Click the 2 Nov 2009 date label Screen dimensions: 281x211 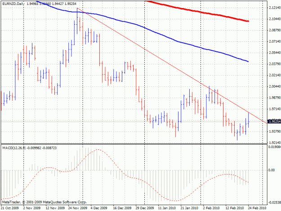[x=32, y=208]
